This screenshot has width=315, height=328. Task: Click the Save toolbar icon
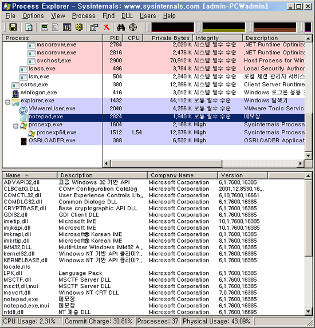click(13, 27)
